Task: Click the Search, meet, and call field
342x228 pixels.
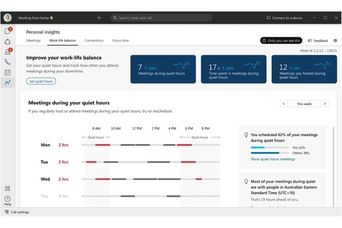Action: click(x=161, y=18)
